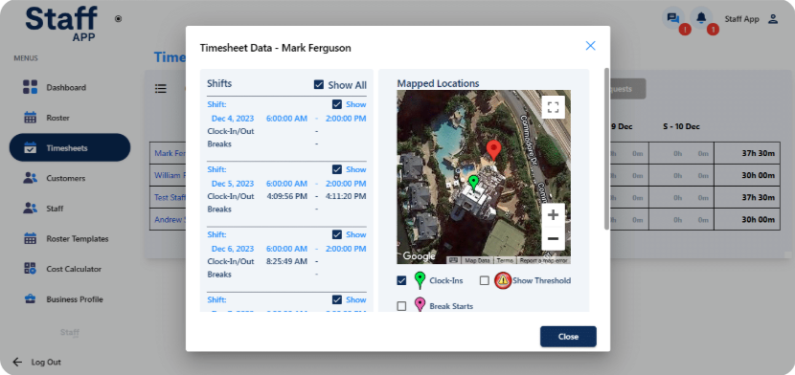Click the Dec 4, 2023 shift date
The image size is (795, 375).
[x=233, y=119]
